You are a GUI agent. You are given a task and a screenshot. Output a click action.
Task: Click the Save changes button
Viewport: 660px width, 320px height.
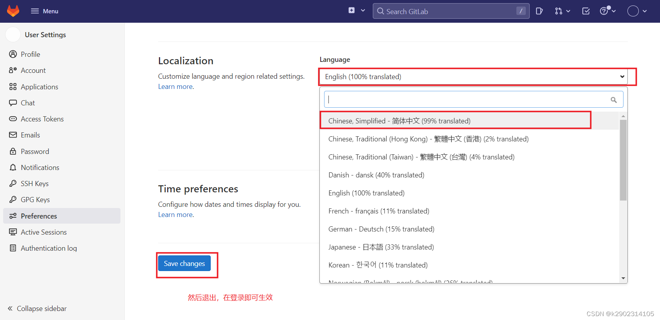pos(184,263)
